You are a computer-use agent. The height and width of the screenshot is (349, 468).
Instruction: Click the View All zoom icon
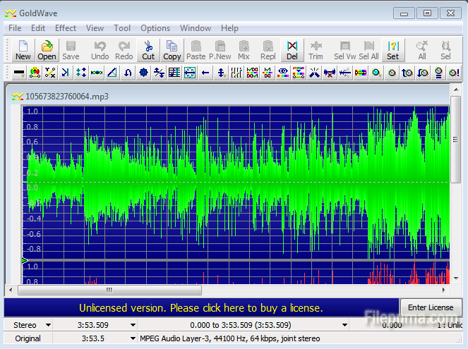tap(422, 50)
